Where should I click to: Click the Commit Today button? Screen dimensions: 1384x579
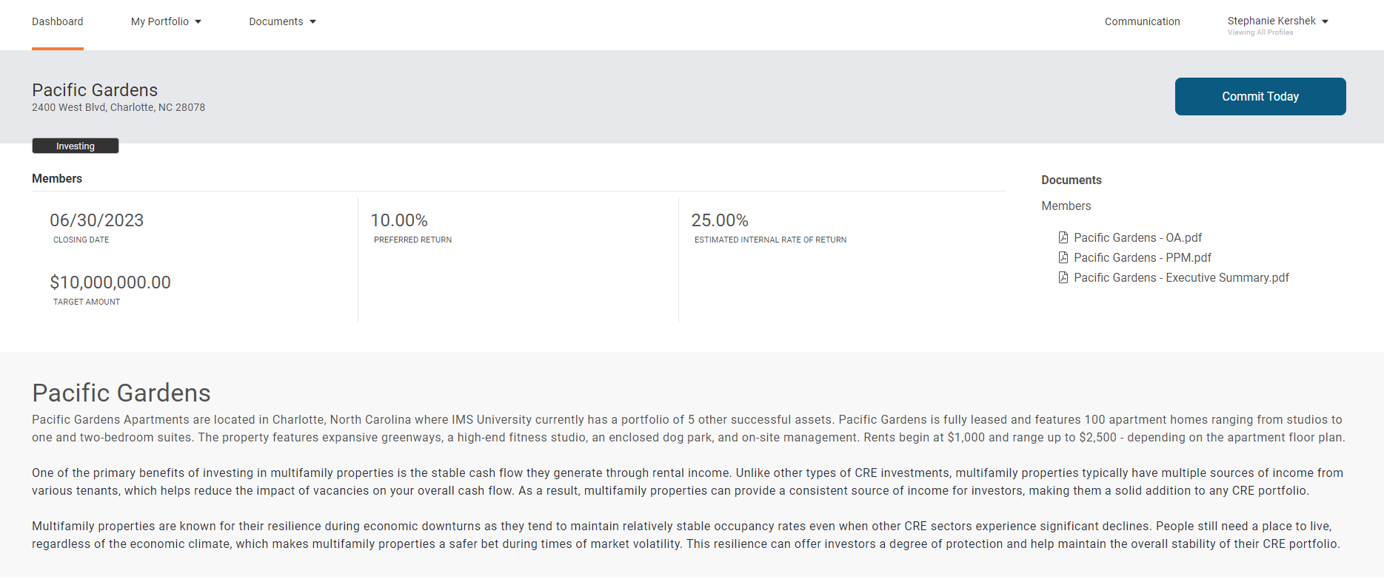[x=1260, y=96]
